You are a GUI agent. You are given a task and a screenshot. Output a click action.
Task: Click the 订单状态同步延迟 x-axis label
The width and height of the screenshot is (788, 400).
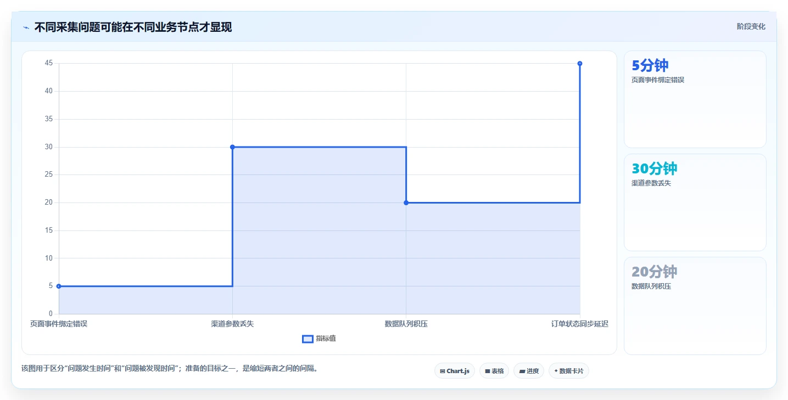pyautogui.click(x=580, y=324)
